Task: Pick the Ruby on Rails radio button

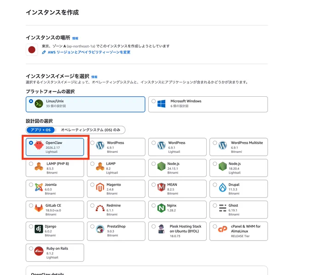Action: coord(31,248)
